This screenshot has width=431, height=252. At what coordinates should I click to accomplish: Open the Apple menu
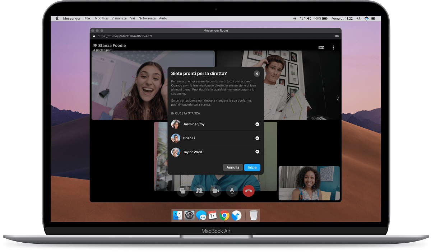pyautogui.click(x=57, y=18)
